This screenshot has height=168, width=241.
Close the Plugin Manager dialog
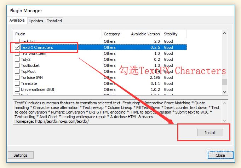pyautogui.click(x=220, y=155)
